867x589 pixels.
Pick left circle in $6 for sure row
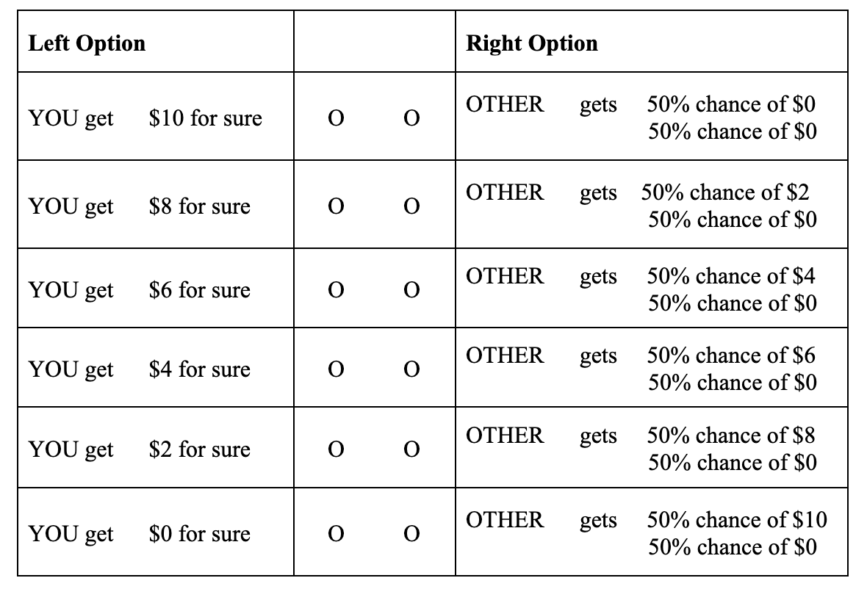[336, 291]
